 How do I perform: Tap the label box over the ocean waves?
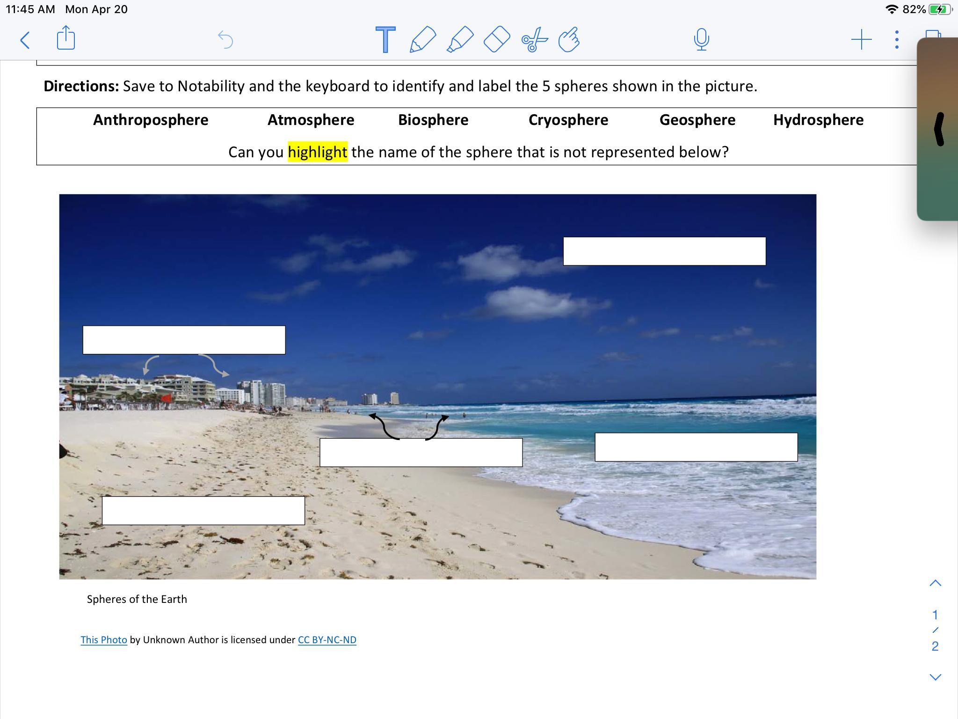pos(696,448)
